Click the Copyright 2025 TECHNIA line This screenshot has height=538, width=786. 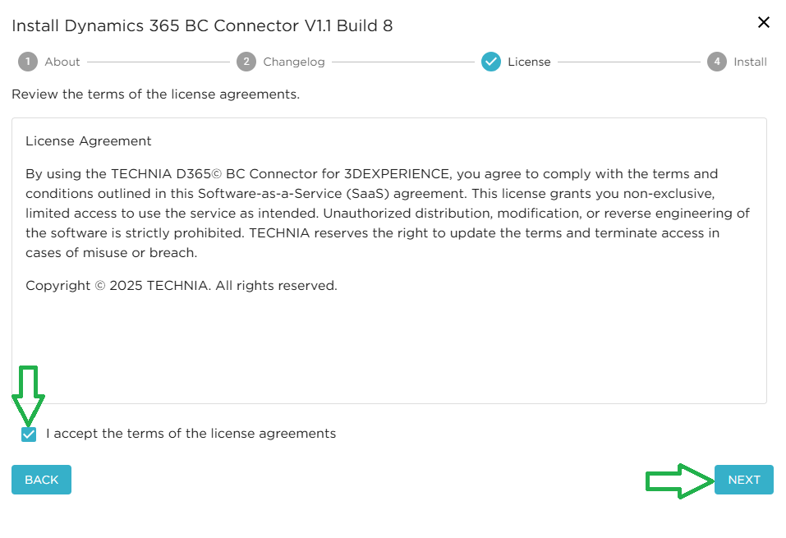182,286
